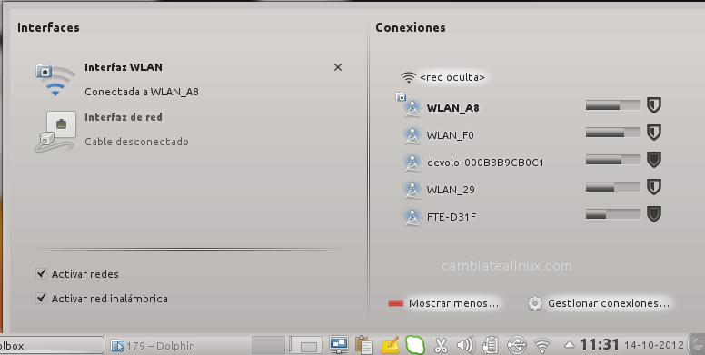
Task: Click the WLAN_29 signal strength bar
Action: 613,187
